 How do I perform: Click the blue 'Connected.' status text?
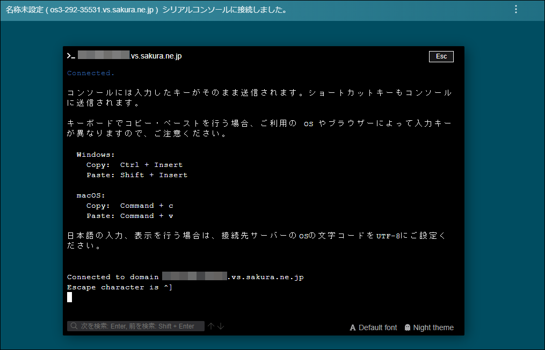coord(91,73)
